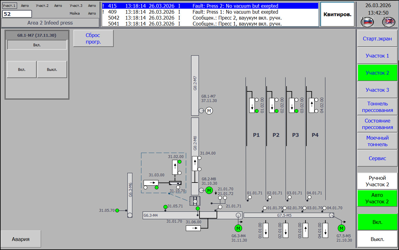Select the green G6.3-M4 motor symbol
399x250 pixels.
(238, 229)
